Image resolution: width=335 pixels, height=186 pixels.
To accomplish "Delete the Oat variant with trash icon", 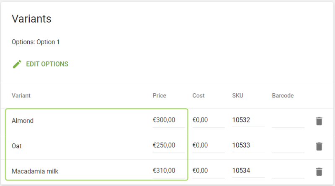I will 319,146.
